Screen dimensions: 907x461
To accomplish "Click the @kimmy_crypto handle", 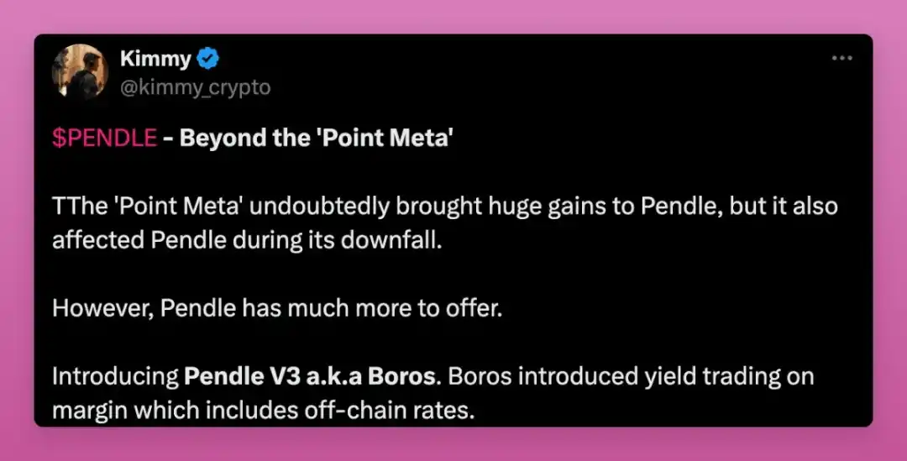I will pos(196,87).
